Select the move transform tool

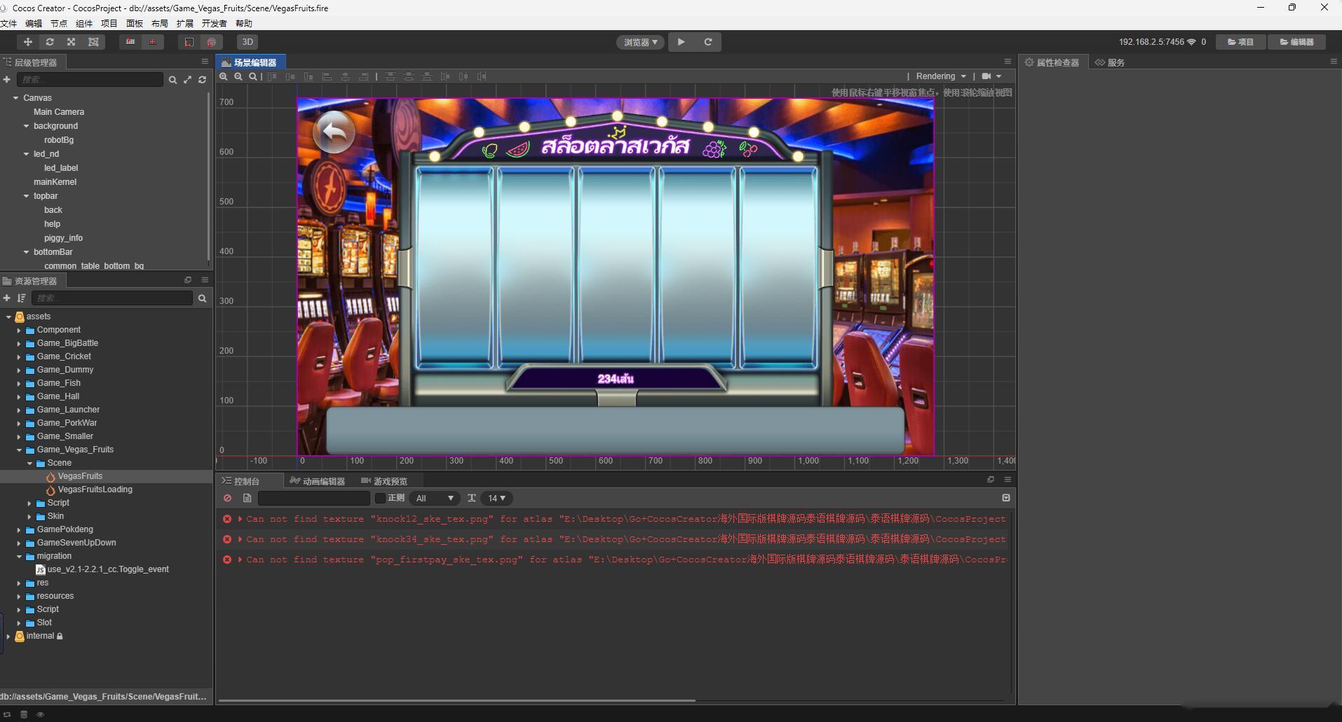(28, 42)
